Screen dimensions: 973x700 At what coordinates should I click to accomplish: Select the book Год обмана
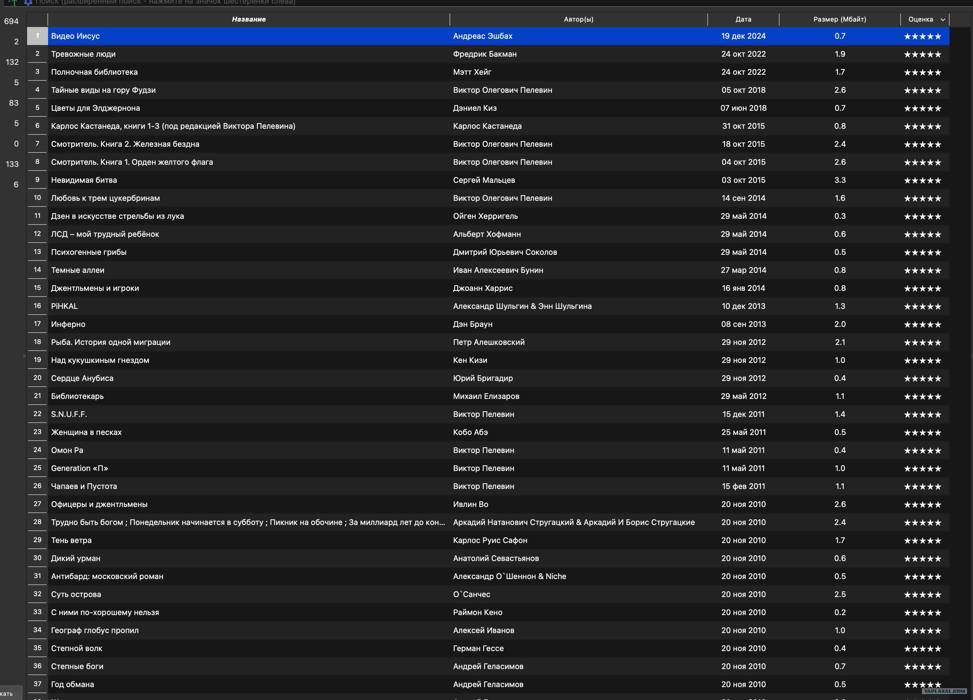[x=72, y=684]
